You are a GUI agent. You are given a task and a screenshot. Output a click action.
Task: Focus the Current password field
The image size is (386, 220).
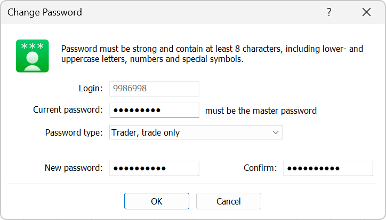155,110
